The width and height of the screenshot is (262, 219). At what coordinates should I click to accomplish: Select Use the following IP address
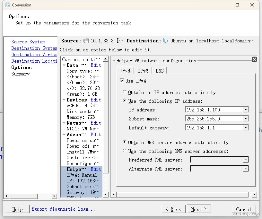coord(124,101)
